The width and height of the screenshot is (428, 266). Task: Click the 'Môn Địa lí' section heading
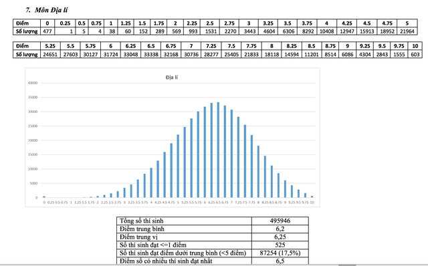pyautogui.click(x=47, y=10)
